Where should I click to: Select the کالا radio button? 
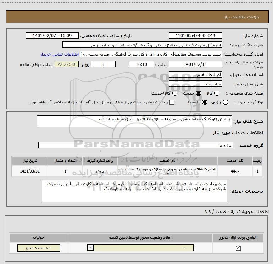(x=217, y=93)
